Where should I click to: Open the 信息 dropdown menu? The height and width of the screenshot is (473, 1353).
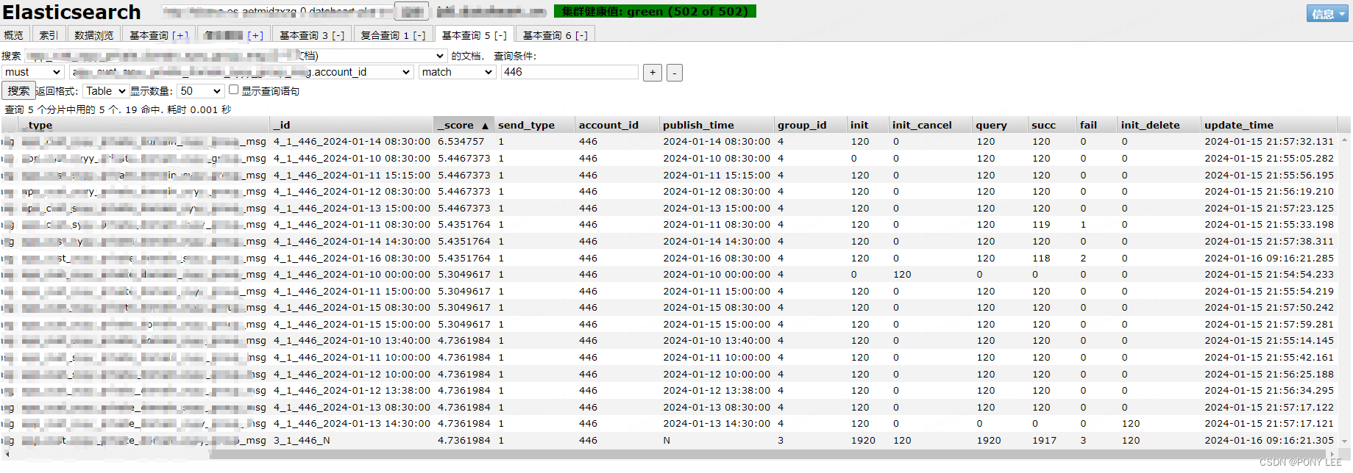1328,13
